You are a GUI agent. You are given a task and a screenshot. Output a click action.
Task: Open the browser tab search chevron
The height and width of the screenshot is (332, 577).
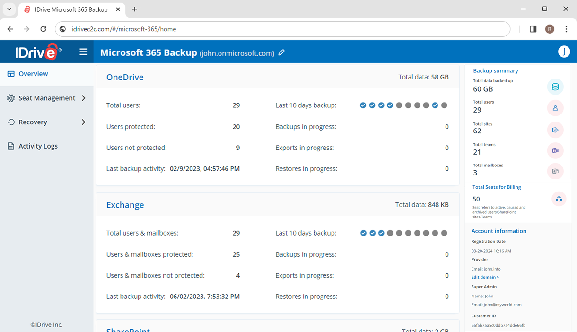pyautogui.click(x=9, y=9)
